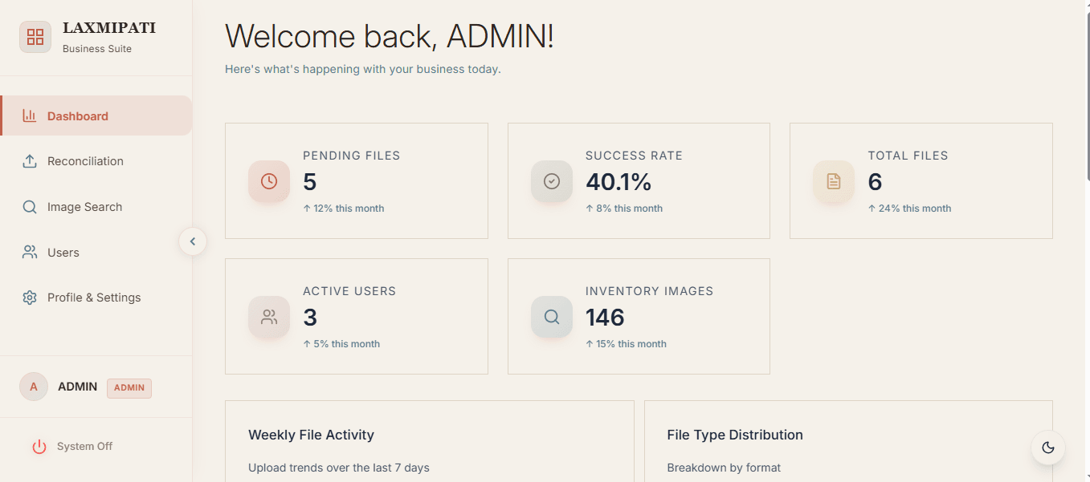The height and width of the screenshot is (482, 1090).
Task: Click the red ADMIN role badge
Action: (x=129, y=388)
